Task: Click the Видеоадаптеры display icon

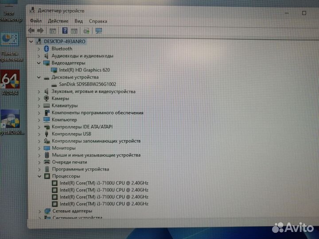Action: point(47,63)
